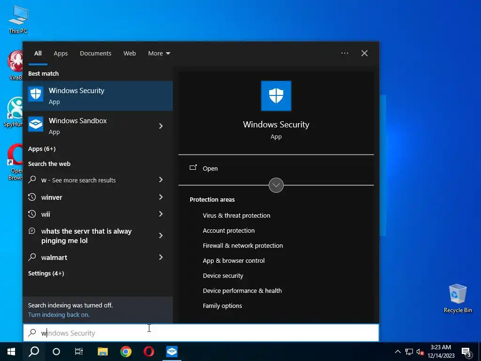Open Cortana circle icon on taskbar
The width and height of the screenshot is (481, 361).
click(56, 352)
